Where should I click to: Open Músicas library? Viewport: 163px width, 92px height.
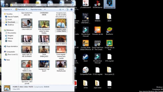coord(9,38)
